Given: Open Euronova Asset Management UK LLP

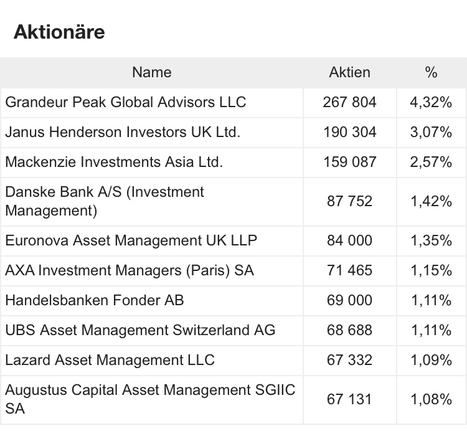Looking at the screenshot, I should click(131, 240).
